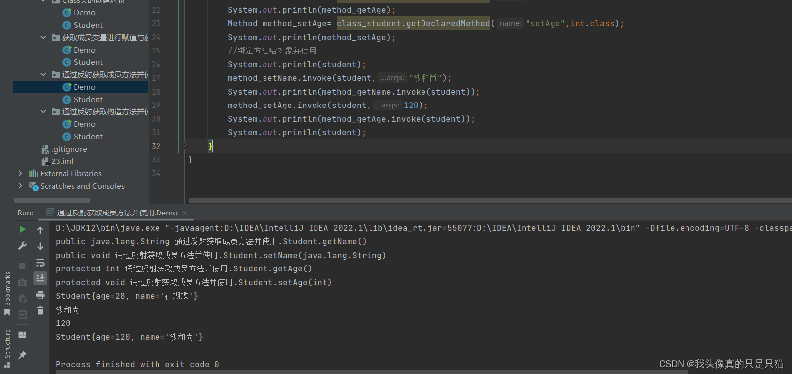
Task: Click the Down the Stack Trace arrow
Action: [x=40, y=246]
